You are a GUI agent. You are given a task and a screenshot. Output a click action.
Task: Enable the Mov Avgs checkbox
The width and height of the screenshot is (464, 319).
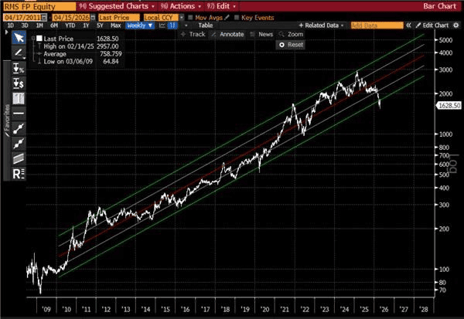(193, 15)
